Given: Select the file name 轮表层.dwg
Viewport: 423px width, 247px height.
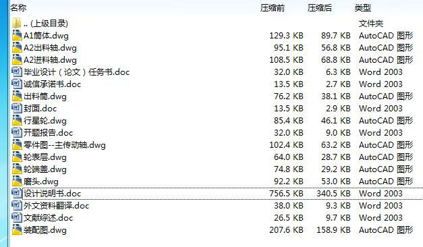Looking at the screenshot, I should pyautogui.click(x=45, y=157).
